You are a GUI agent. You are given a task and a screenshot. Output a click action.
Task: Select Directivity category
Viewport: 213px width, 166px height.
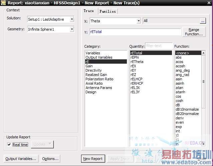[106, 70]
